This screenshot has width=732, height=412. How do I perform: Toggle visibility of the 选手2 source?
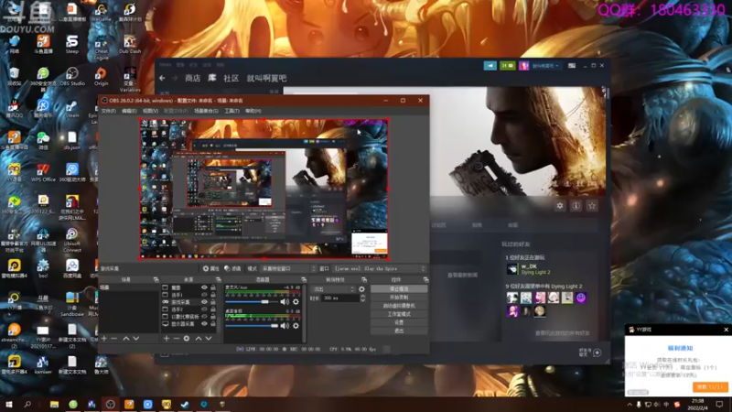[204, 309]
